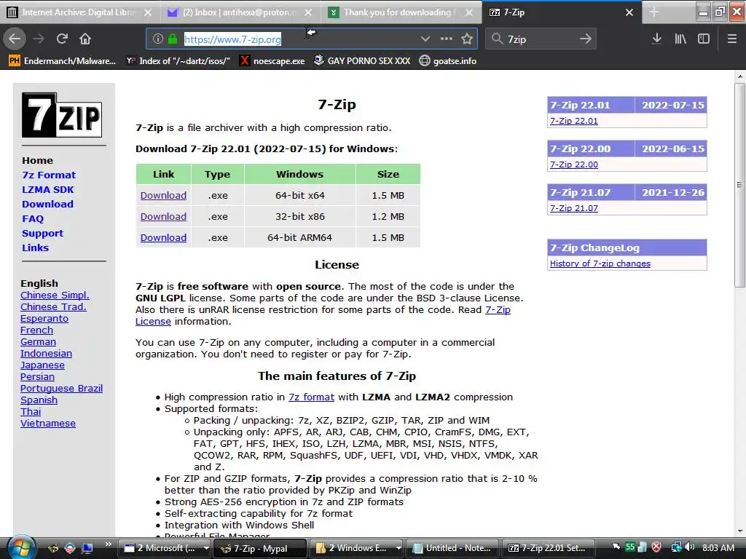Image resolution: width=746 pixels, height=559 pixels.
Task: Click the green padlock security icon
Action: tap(173, 39)
